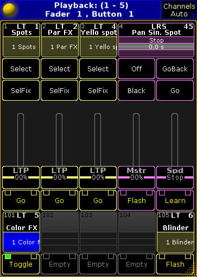
Task: Click the Empty button under executor 102
Action: (x=59, y=264)
